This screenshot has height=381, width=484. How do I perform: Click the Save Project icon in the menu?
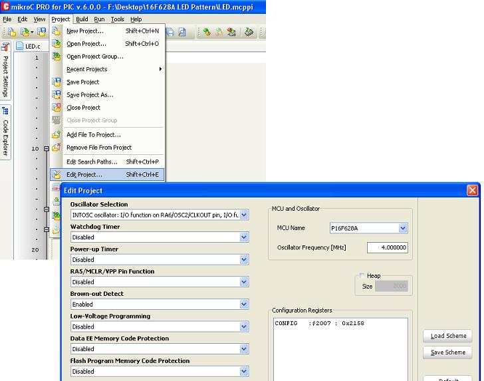pyautogui.click(x=57, y=82)
